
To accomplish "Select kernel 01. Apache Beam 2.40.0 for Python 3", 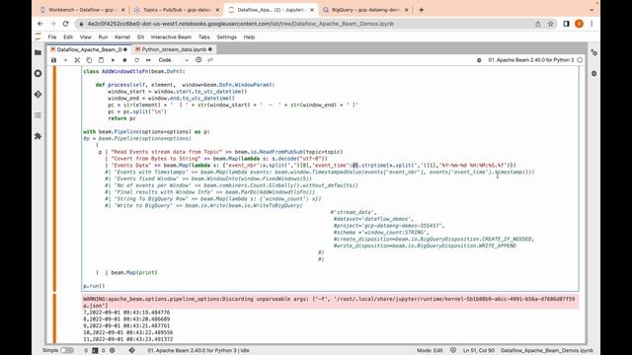I will pyautogui.click(x=531, y=60).
